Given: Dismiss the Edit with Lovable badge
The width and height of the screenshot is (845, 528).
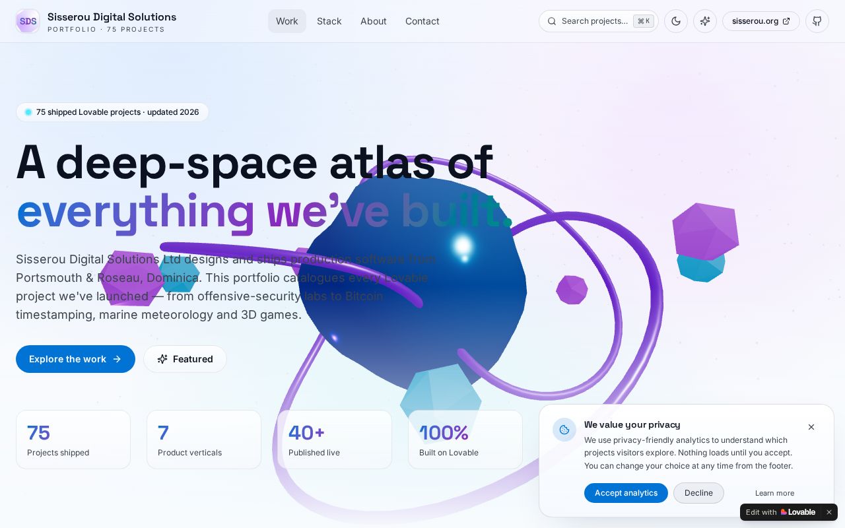Looking at the screenshot, I should point(829,512).
